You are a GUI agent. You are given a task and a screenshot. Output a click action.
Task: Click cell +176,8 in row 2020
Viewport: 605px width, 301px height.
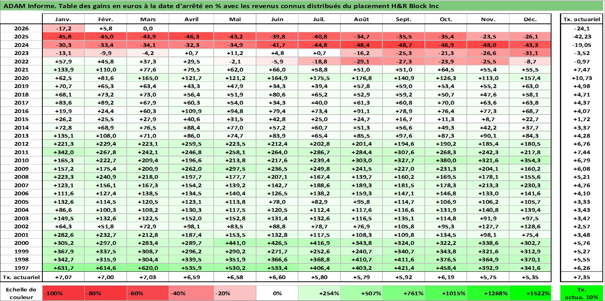(x=362, y=78)
